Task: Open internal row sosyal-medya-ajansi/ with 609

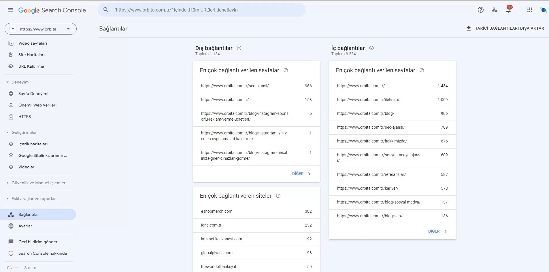Action: [393, 158]
